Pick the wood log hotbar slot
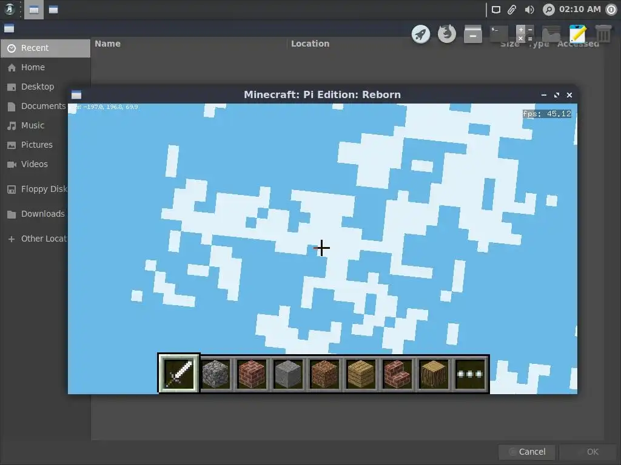 tap(434, 374)
